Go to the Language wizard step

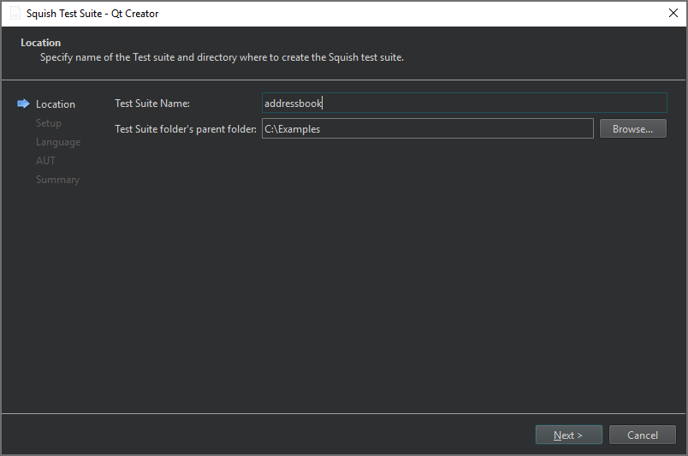(58, 142)
